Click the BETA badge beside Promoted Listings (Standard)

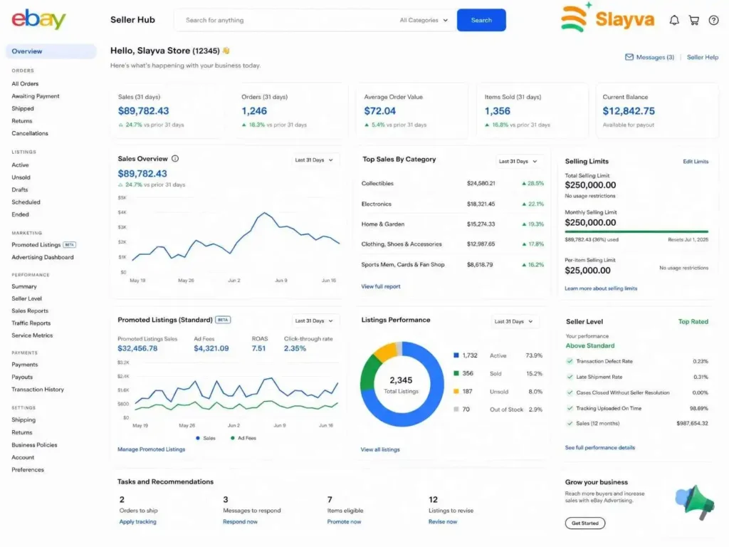coord(223,320)
